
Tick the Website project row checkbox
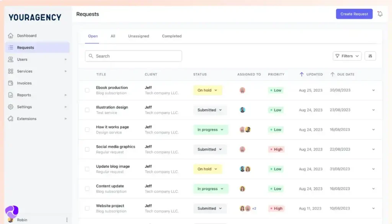tap(87, 208)
